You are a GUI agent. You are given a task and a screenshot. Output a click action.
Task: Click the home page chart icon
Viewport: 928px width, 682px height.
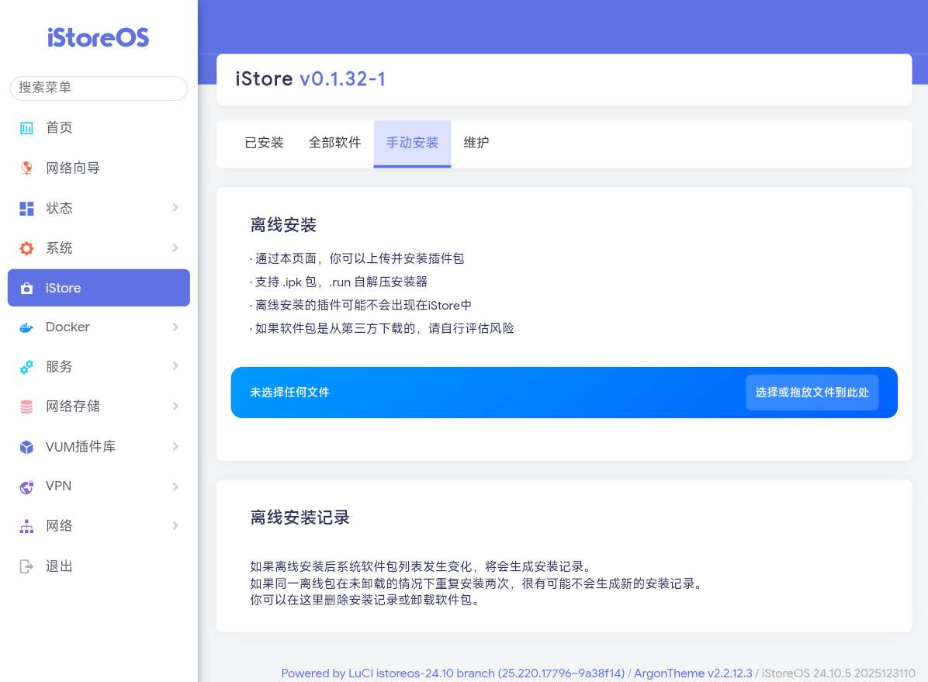pos(26,128)
